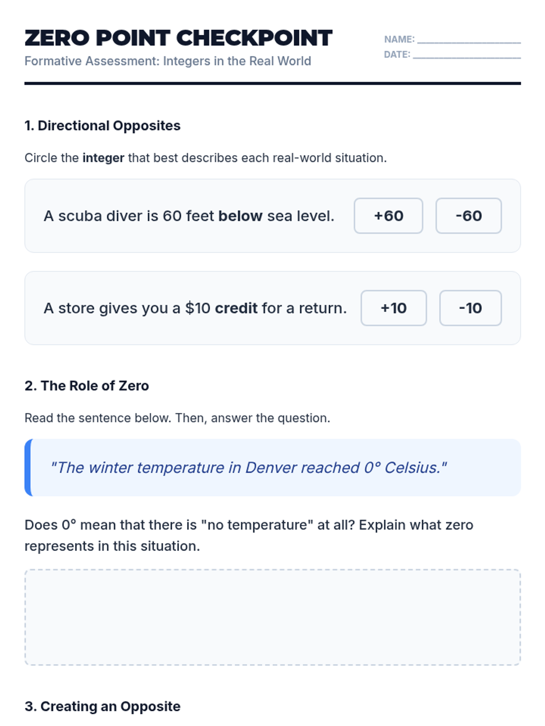The height and width of the screenshot is (726, 545).
Task: Choose the +10 answer box
Action: pyautogui.click(x=393, y=308)
